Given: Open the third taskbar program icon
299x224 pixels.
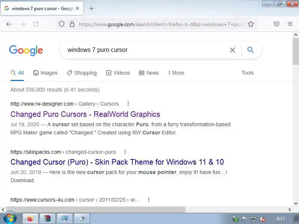Looking at the screenshot, I should (x=64, y=219).
